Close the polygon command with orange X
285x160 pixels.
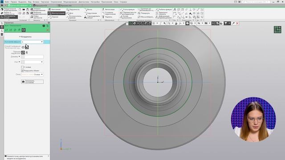[x=48, y=30]
